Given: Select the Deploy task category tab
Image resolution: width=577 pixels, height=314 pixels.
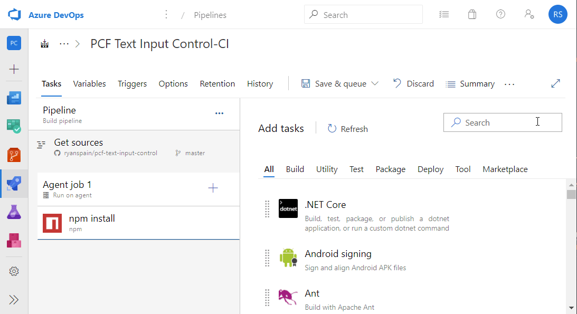Looking at the screenshot, I should click(x=430, y=169).
